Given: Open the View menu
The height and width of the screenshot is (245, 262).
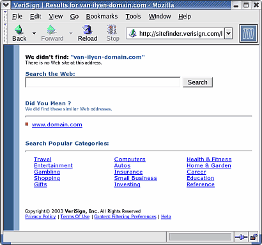Looking at the screenshot, I should coord(56,17).
